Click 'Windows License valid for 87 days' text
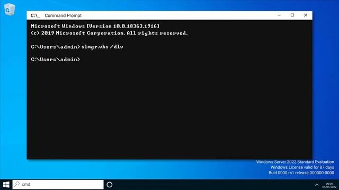 point(302,167)
